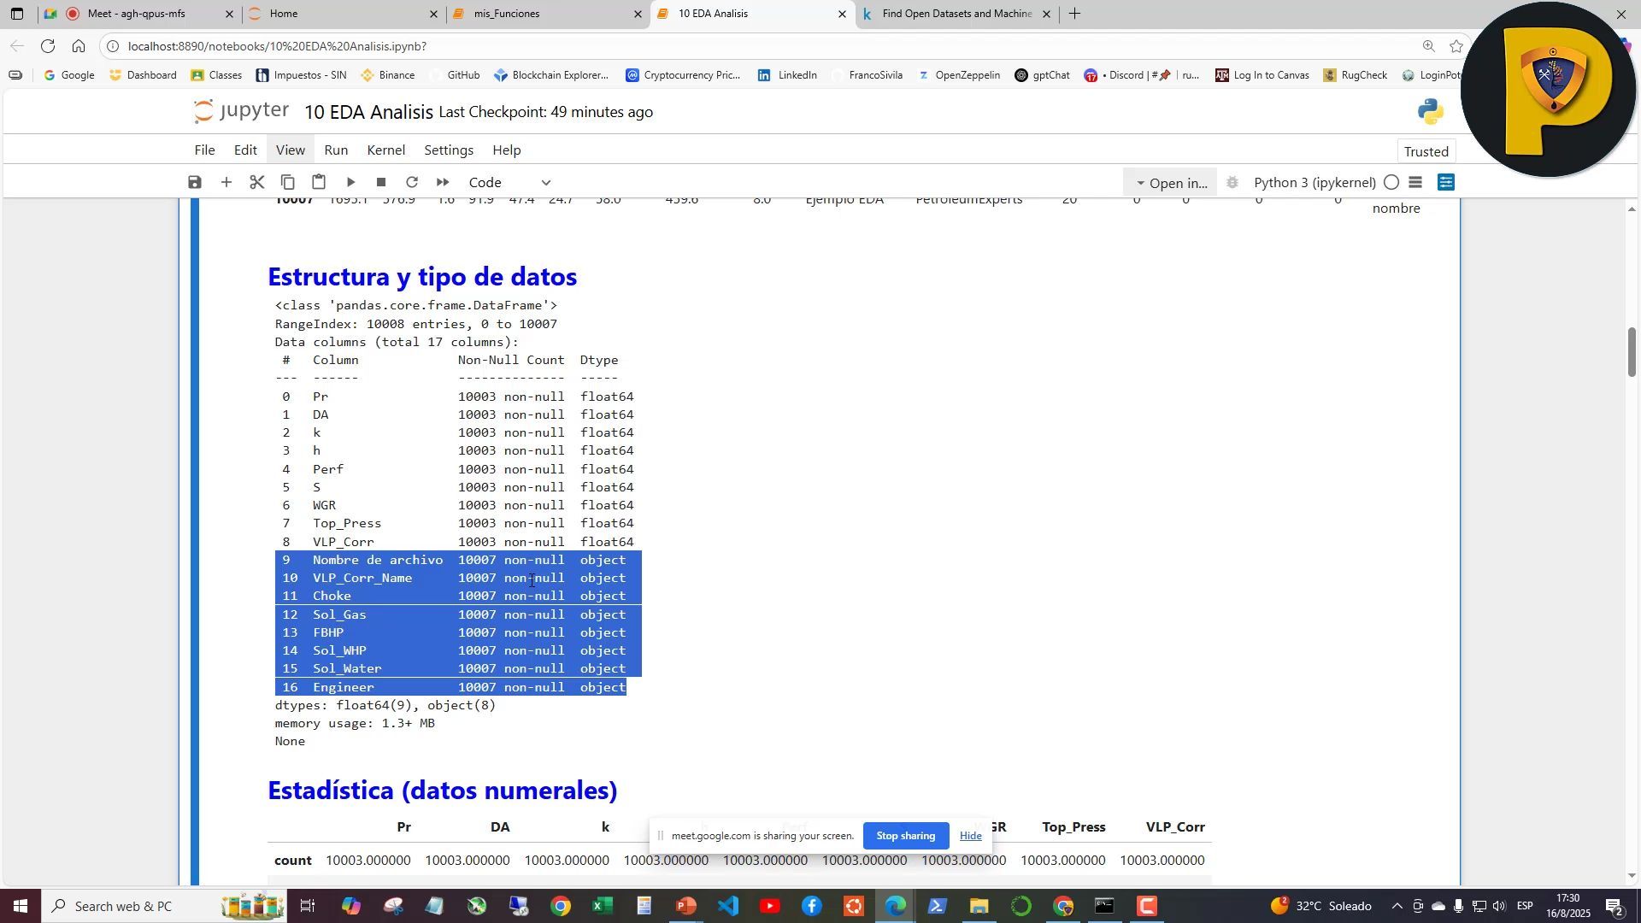Click the Estadística (datos numerales) heading
1641x923 pixels.
click(442, 791)
